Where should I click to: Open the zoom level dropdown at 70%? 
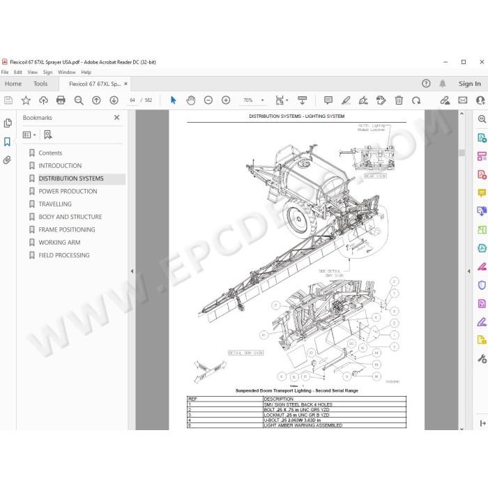[x=262, y=100]
